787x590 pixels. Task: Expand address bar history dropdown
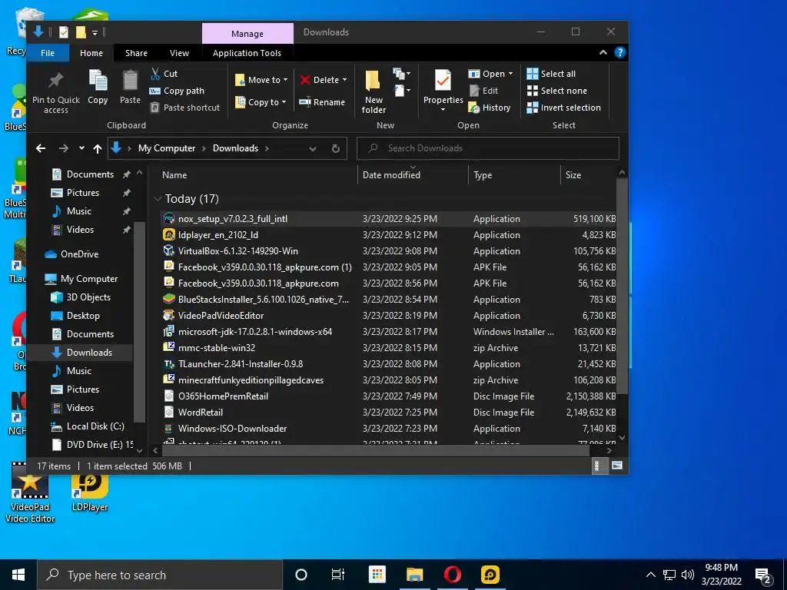[x=313, y=148]
